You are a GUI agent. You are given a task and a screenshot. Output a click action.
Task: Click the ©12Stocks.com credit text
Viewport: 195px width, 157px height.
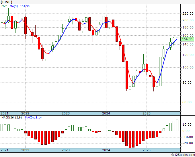pos(183,155)
